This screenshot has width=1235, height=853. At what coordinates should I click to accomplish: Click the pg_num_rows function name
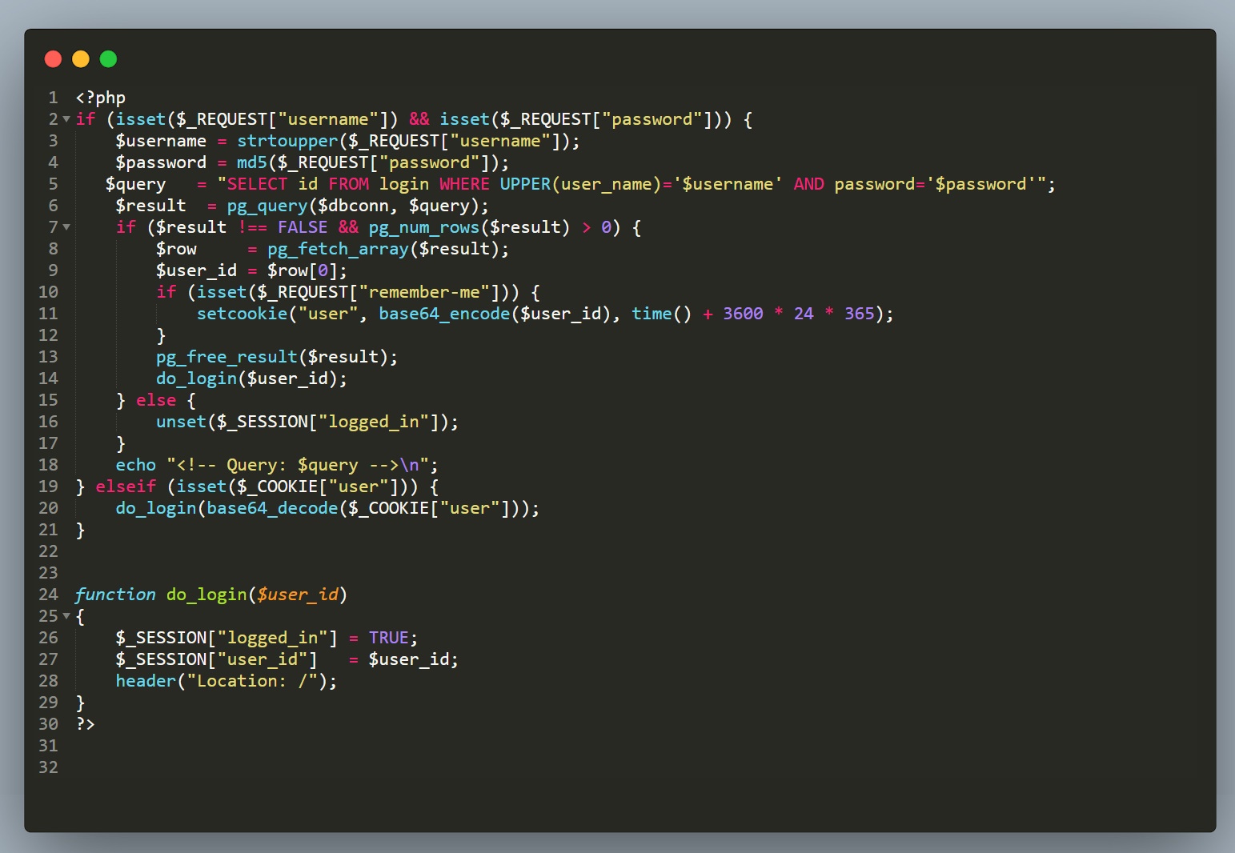point(424,227)
